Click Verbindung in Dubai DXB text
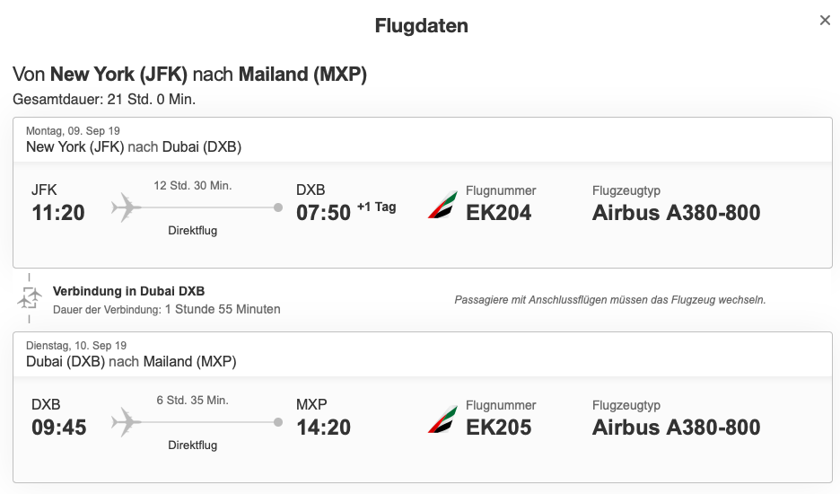840x494 pixels. coord(128,291)
